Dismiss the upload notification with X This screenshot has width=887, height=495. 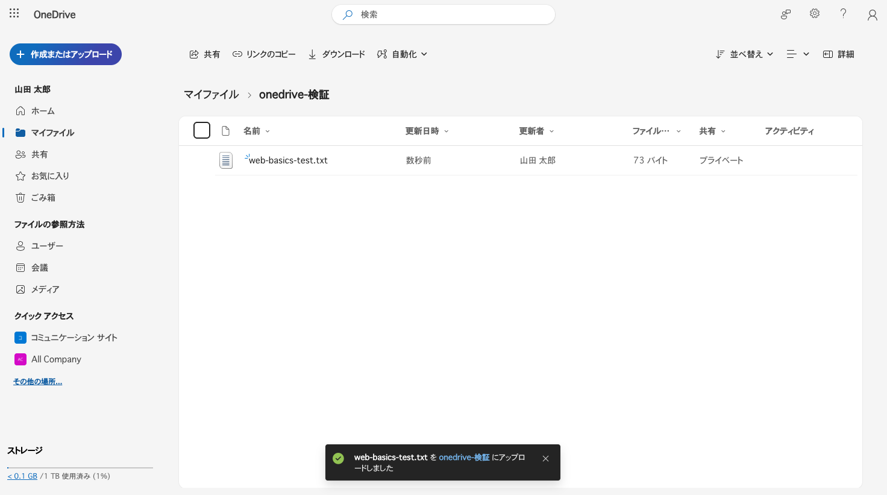[545, 459]
